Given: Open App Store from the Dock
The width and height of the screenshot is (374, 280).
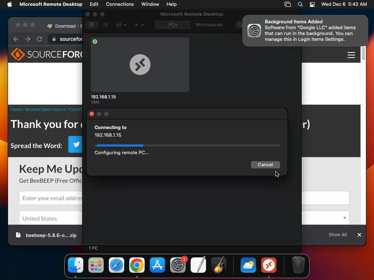Looking at the screenshot, I should click(157, 265).
